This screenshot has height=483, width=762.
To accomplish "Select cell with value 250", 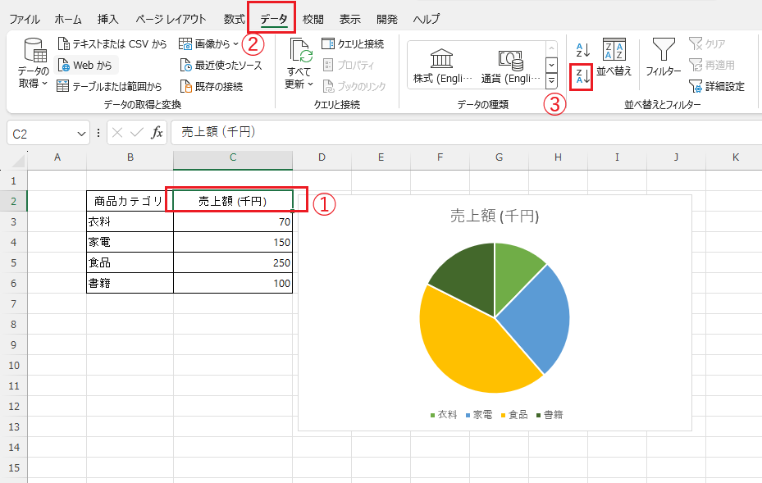I will pos(233,262).
